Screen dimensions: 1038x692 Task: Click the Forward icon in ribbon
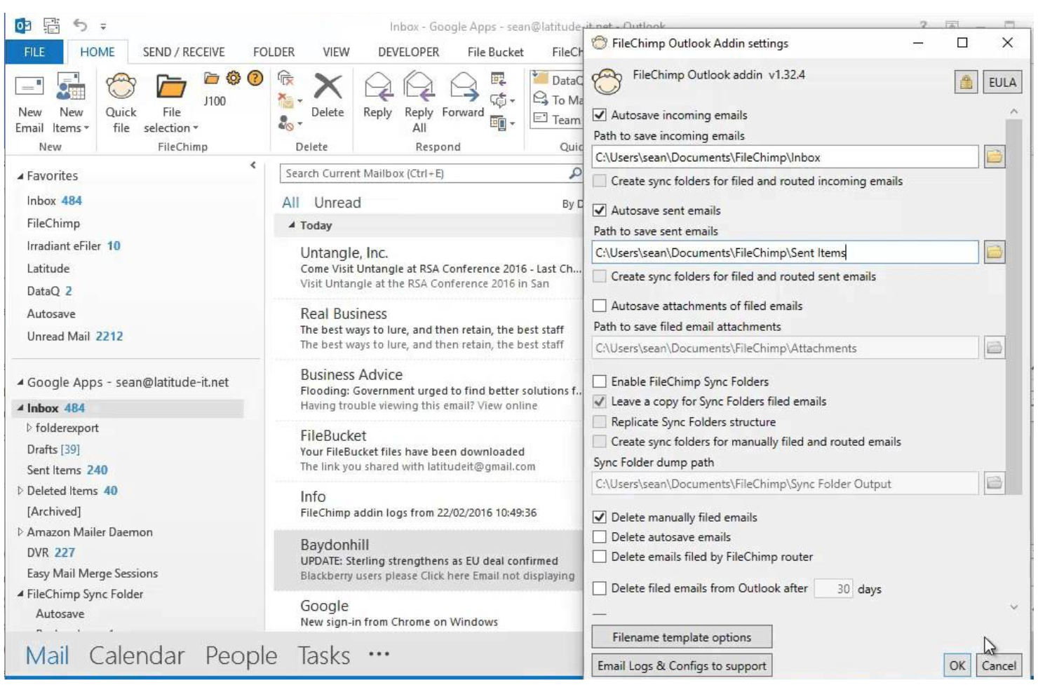[x=464, y=87]
